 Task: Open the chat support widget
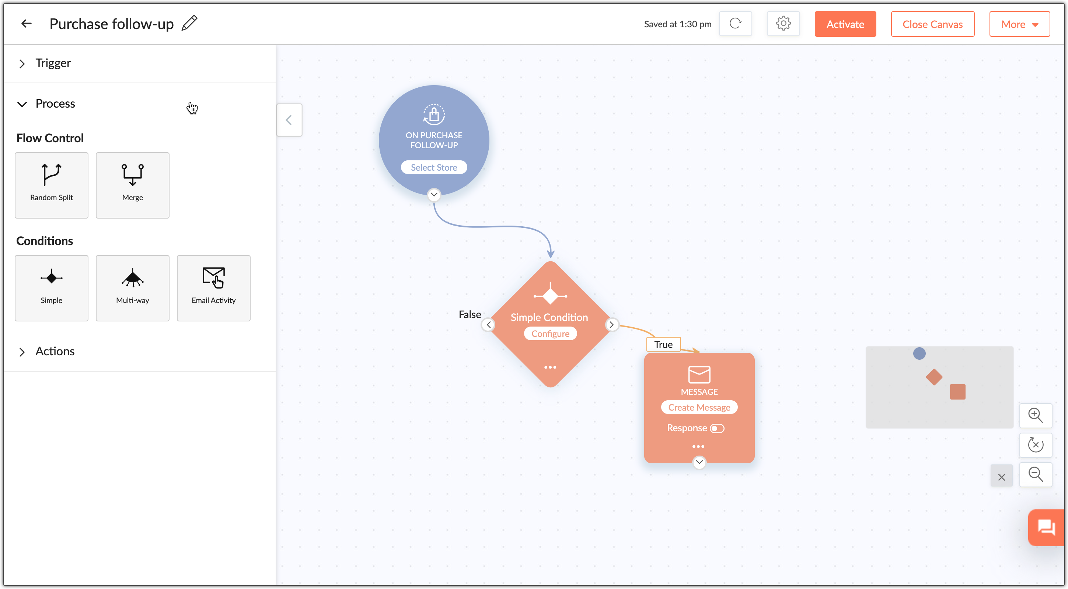pyautogui.click(x=1046, y=527)
